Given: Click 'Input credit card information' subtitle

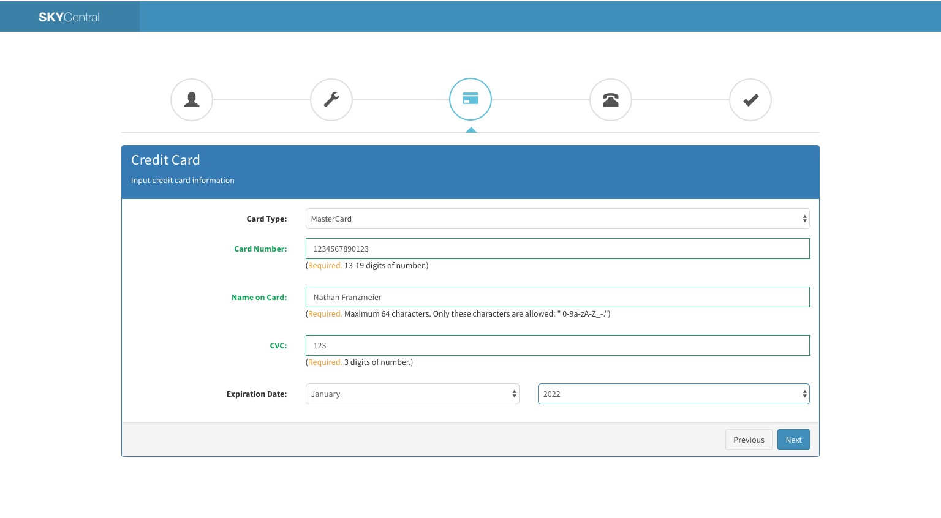Looking at the screenshot, I should (183, 181).
